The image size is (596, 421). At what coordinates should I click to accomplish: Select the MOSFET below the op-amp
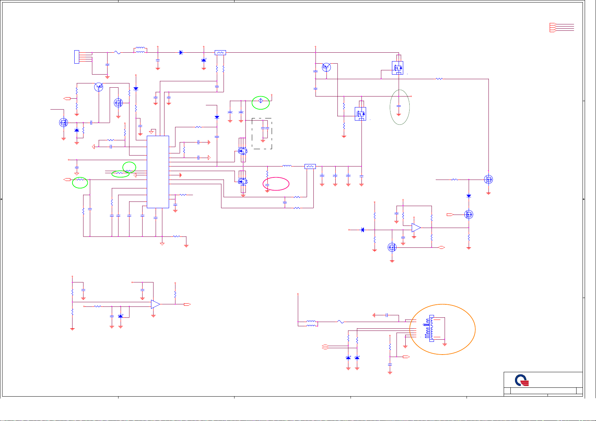pos(392,247)
